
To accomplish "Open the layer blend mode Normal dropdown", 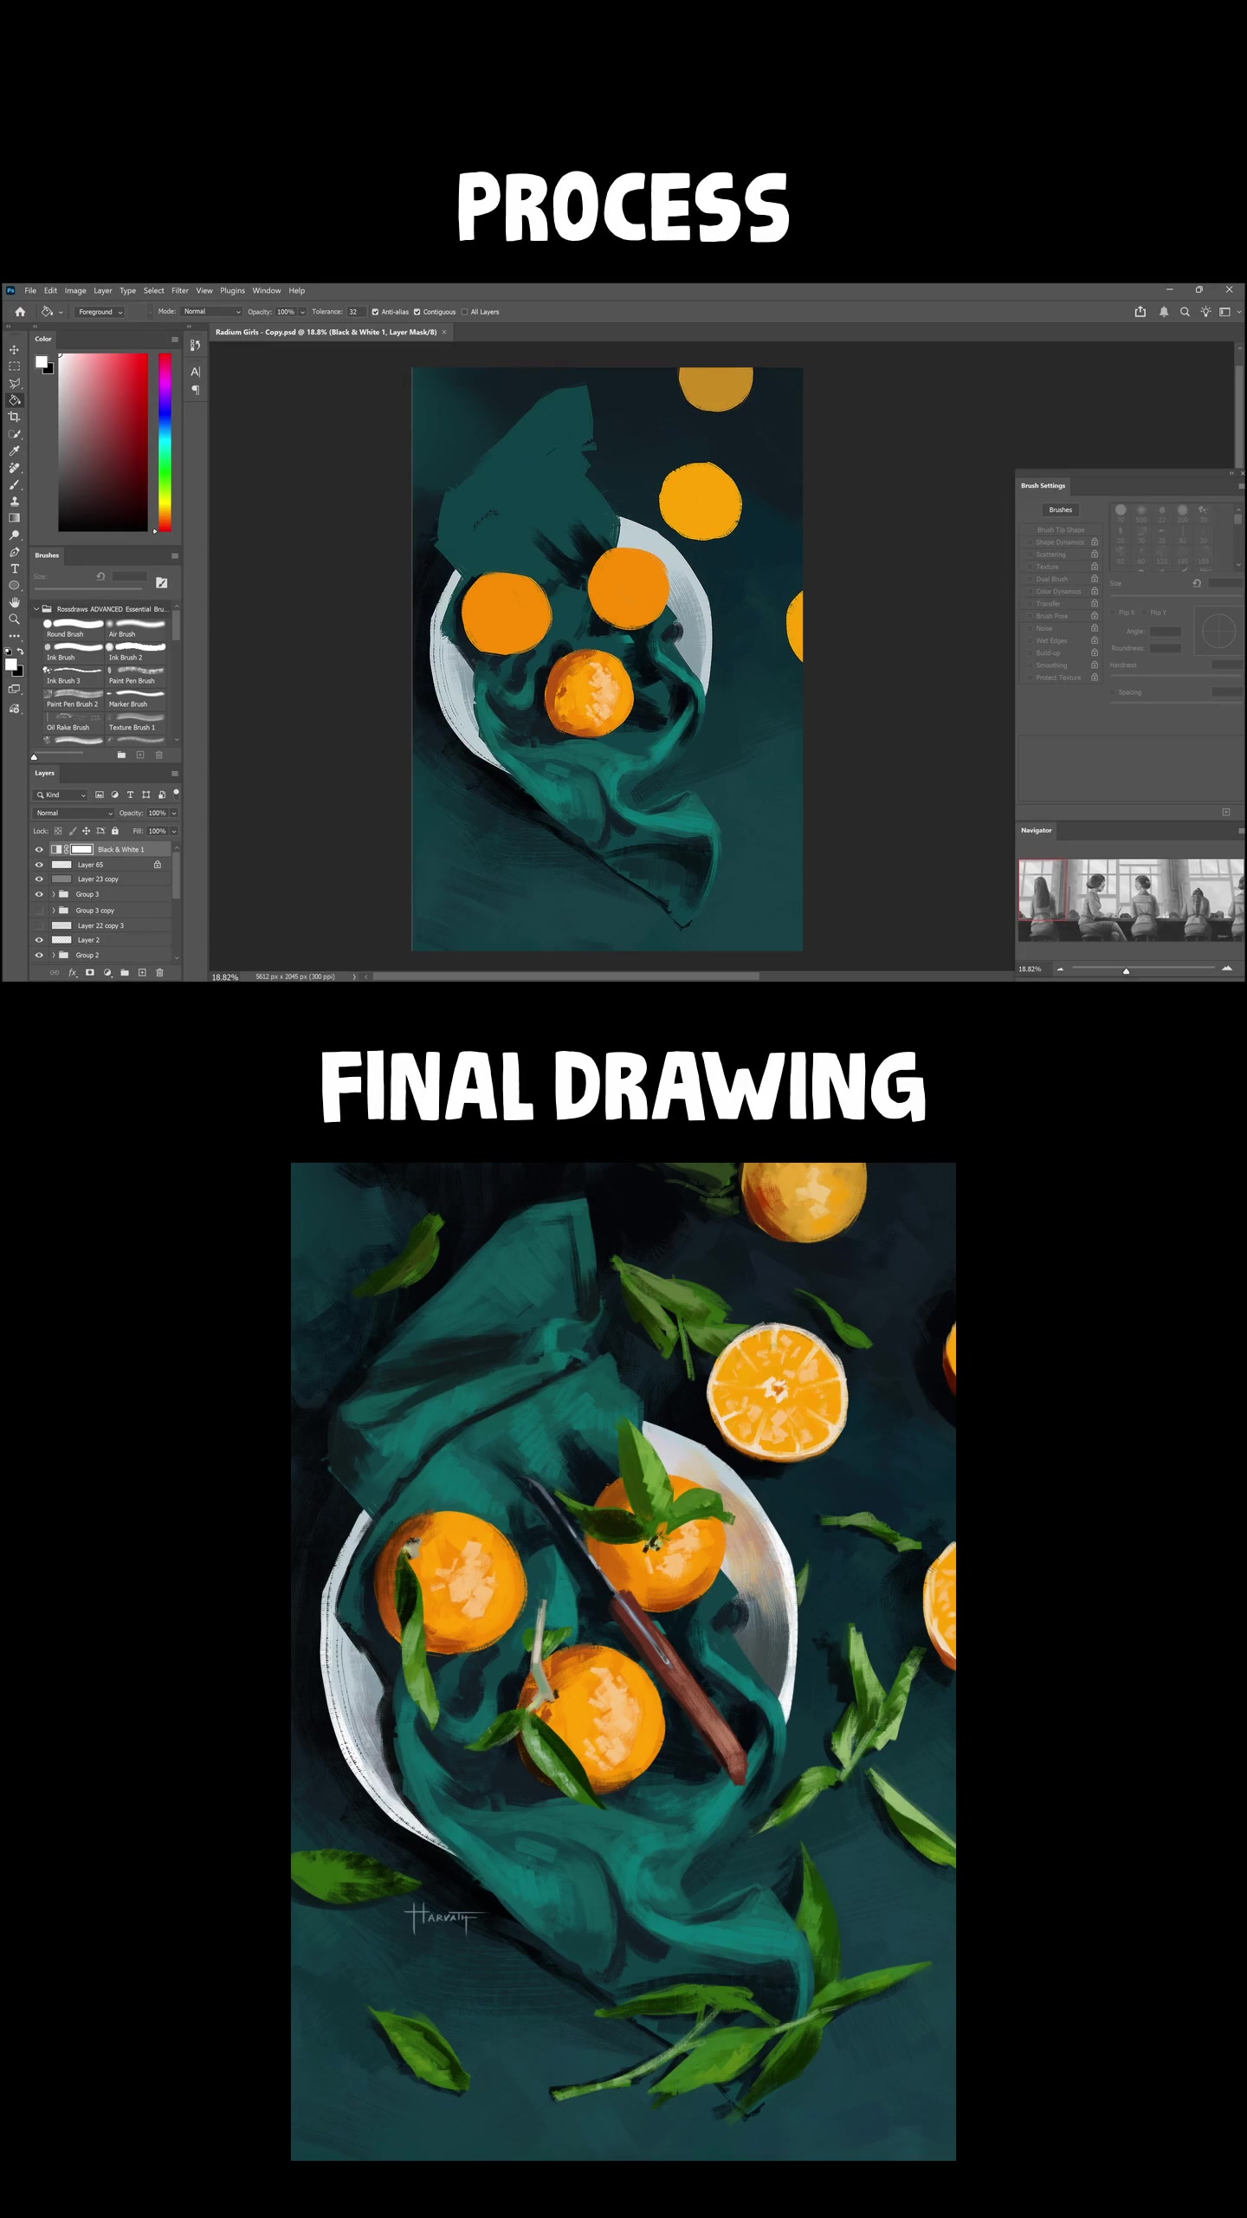I will (x=74, y=813).
